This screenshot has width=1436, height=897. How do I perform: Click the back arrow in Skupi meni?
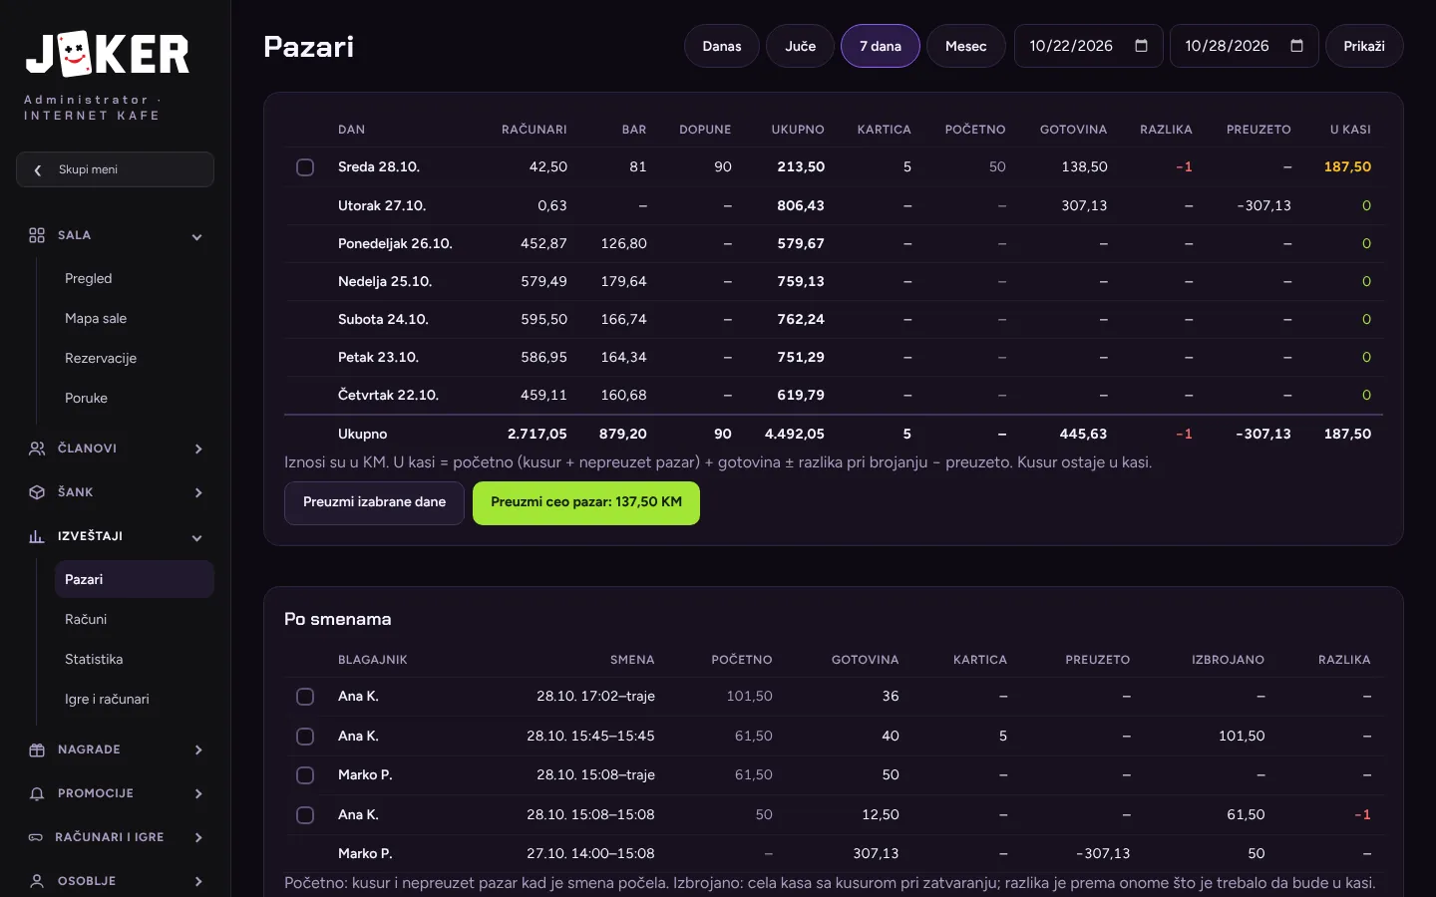tap(38, 170)
